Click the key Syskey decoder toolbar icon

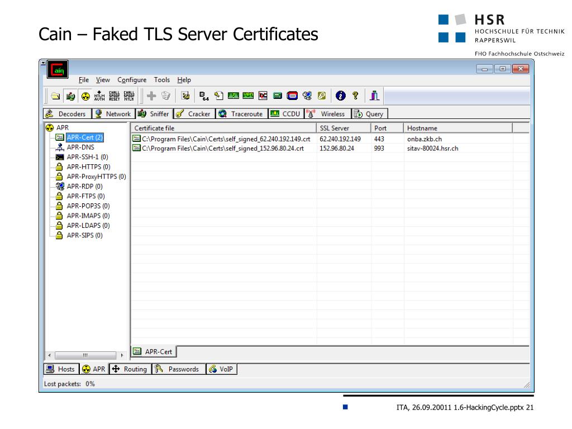[x=321, y=96]
